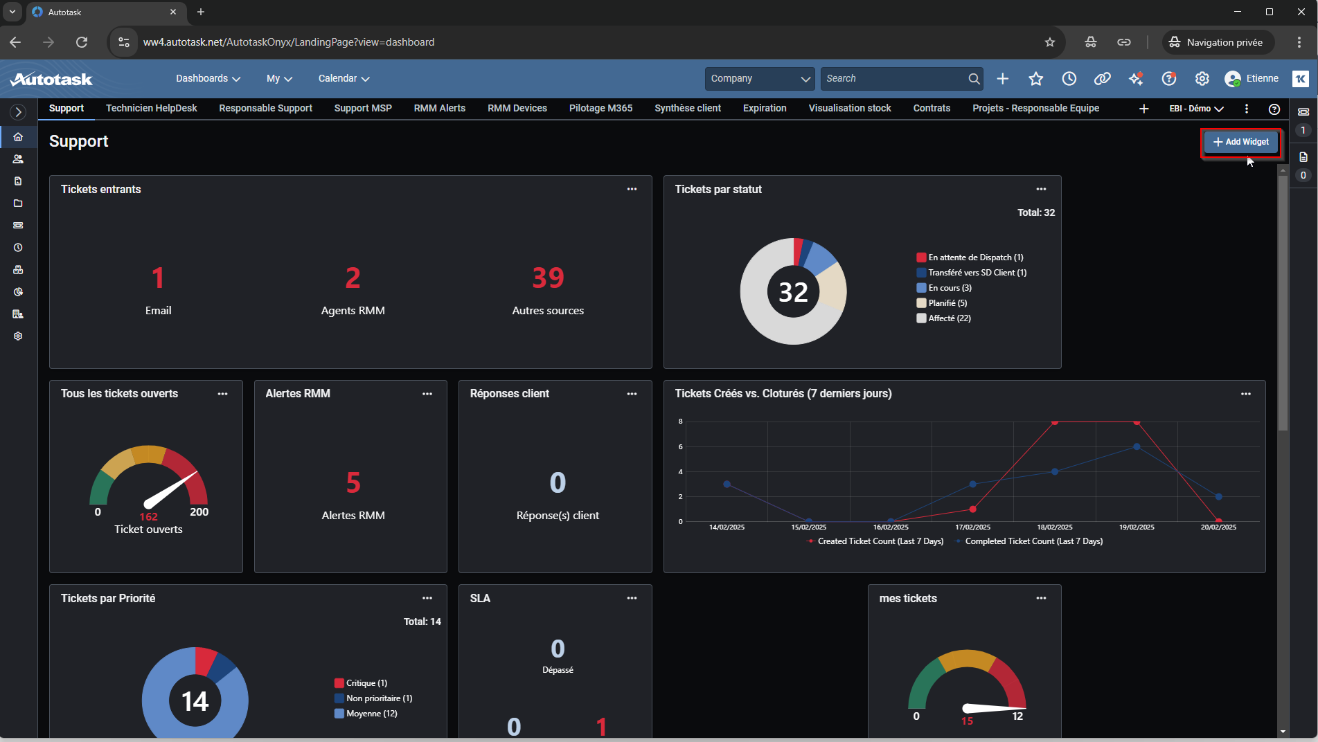Viewport: 1318px width, 742px height.
Task: Click the 2 Agents RMM count
Action: [353, 278]
